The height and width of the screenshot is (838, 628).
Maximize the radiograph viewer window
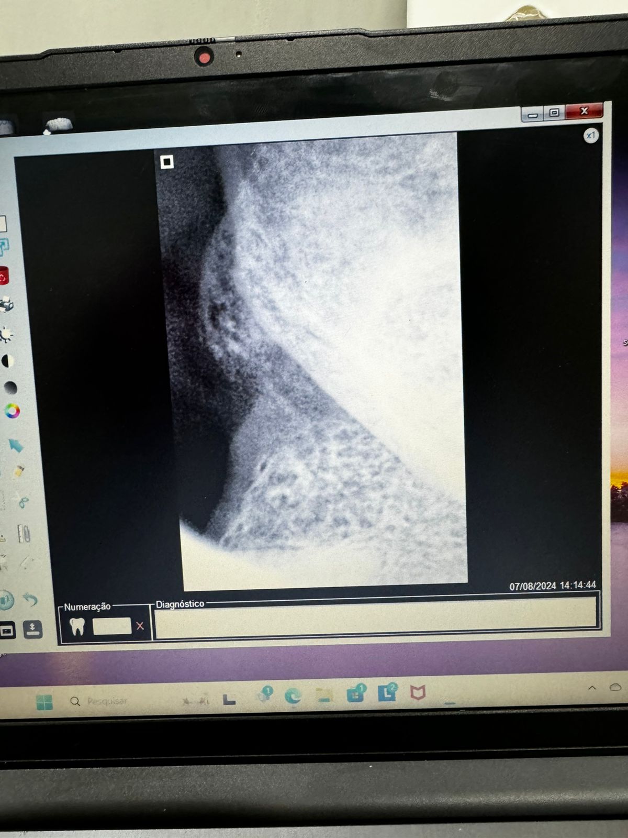coord(554,113)
